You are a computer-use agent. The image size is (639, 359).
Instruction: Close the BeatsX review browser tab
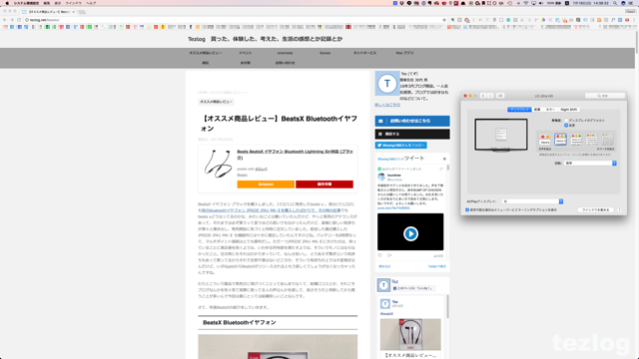pyautogui.click(x=73, y=12)
